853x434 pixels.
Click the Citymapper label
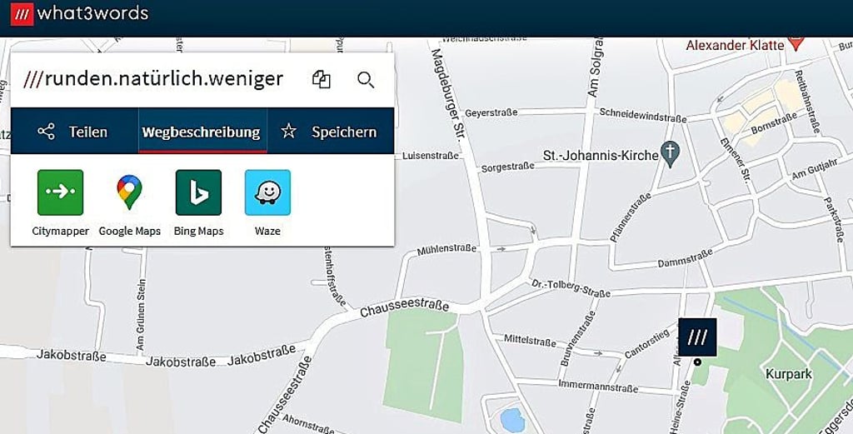tap(60, 231)
